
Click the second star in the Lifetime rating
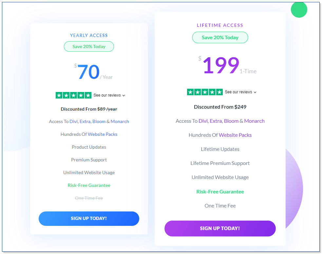198,92
